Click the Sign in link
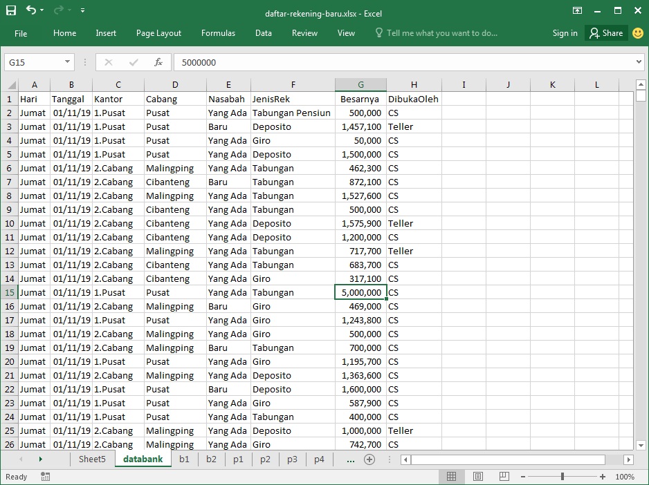 pos(565,32)
